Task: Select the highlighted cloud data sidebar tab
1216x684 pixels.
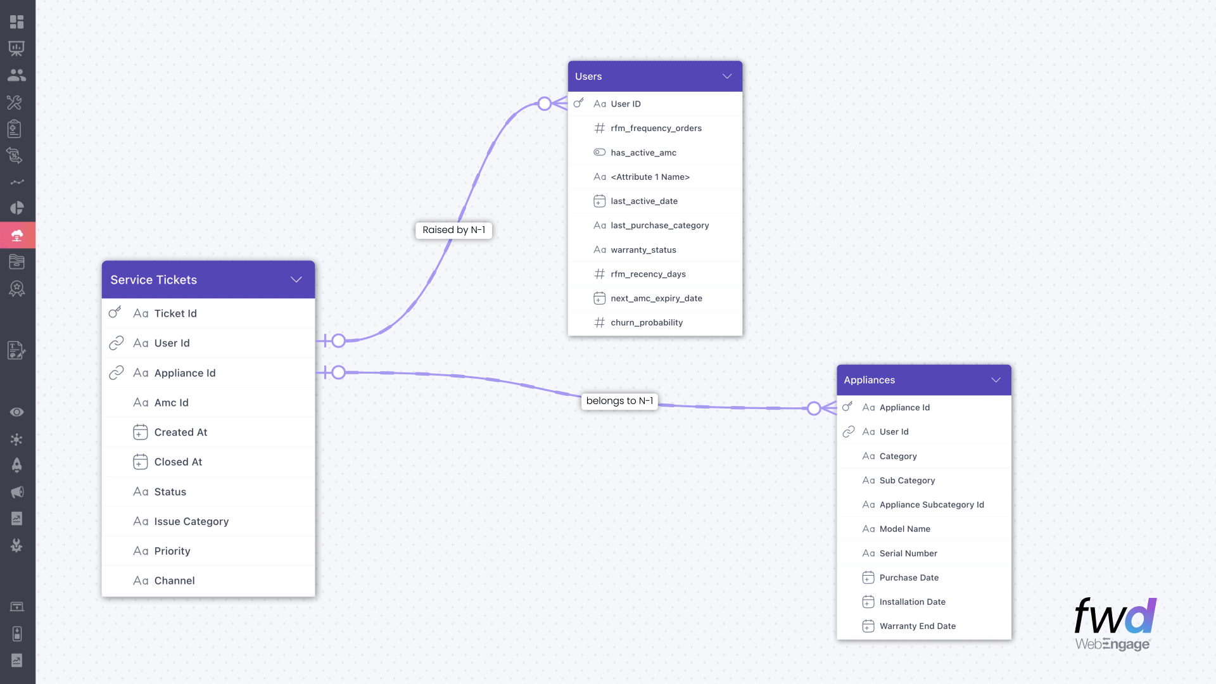Action: pyautogui.click(x=17, y=236)
